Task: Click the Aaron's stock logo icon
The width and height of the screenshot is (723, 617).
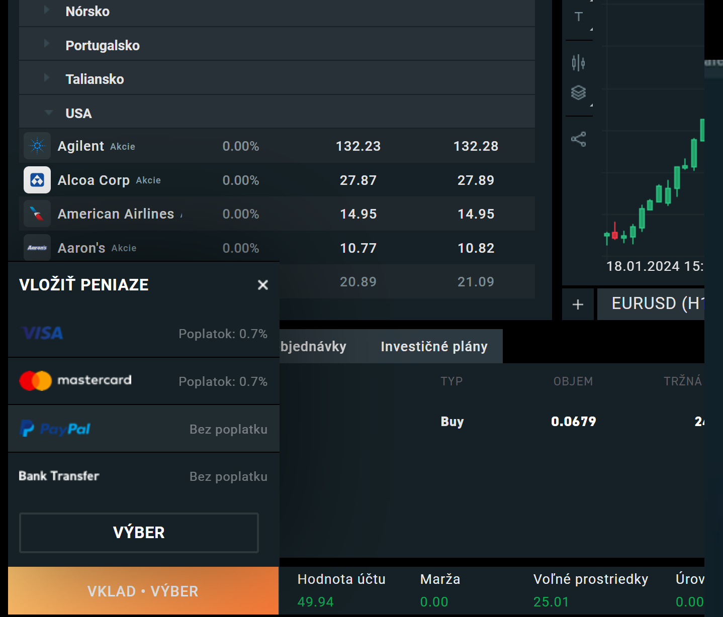Action: click(x=37, y=248)
